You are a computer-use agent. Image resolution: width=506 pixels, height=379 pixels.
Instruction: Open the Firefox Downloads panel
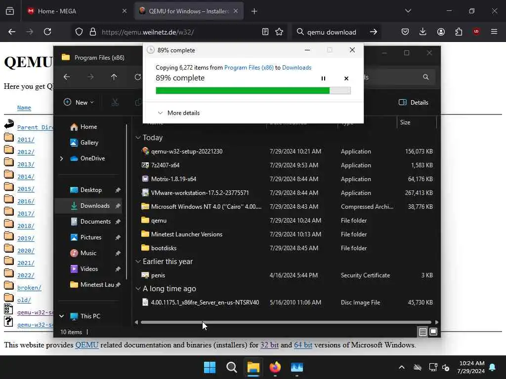pyautogui.click(x=423, y=32)
